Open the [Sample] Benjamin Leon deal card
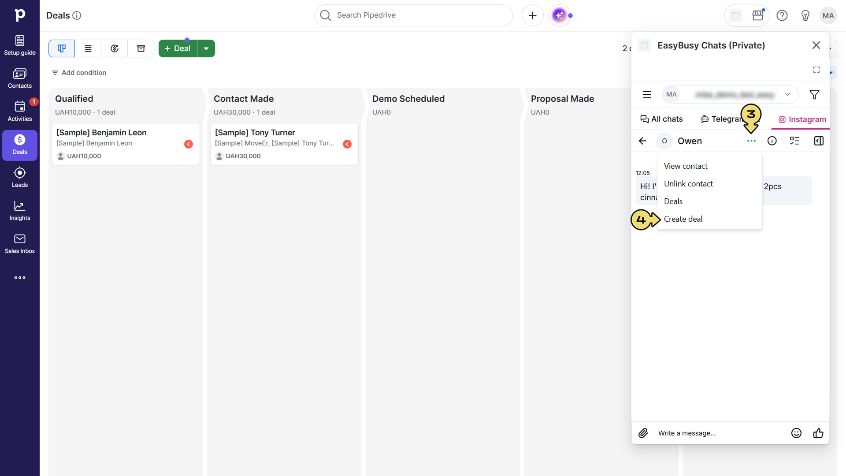This screenshot has width=846, height=476. click(x=126, y=144)
